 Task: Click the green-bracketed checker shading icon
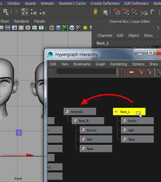(65, 28)
